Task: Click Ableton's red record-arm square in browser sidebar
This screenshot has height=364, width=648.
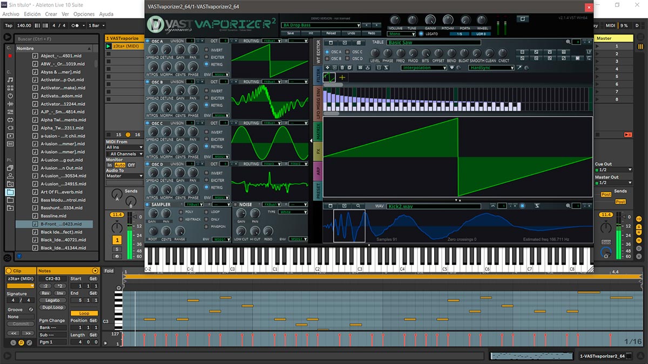Action: (10, 56)
